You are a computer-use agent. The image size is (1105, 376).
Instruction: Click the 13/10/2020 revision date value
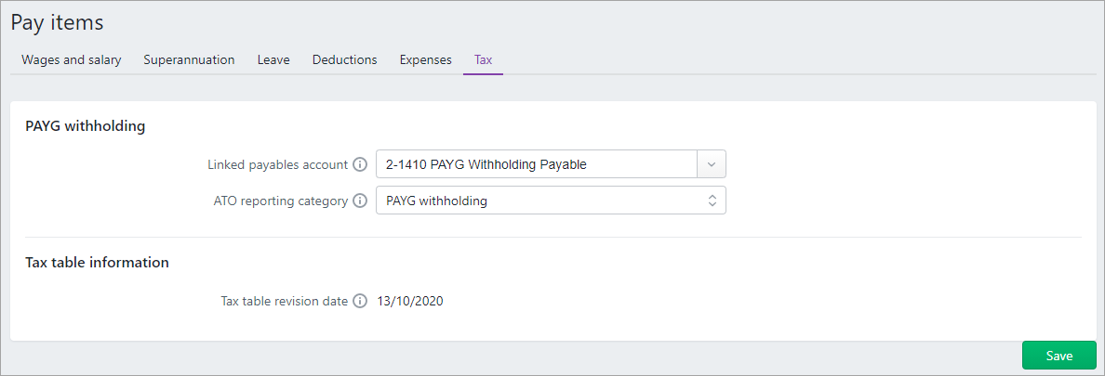point(410,301)
